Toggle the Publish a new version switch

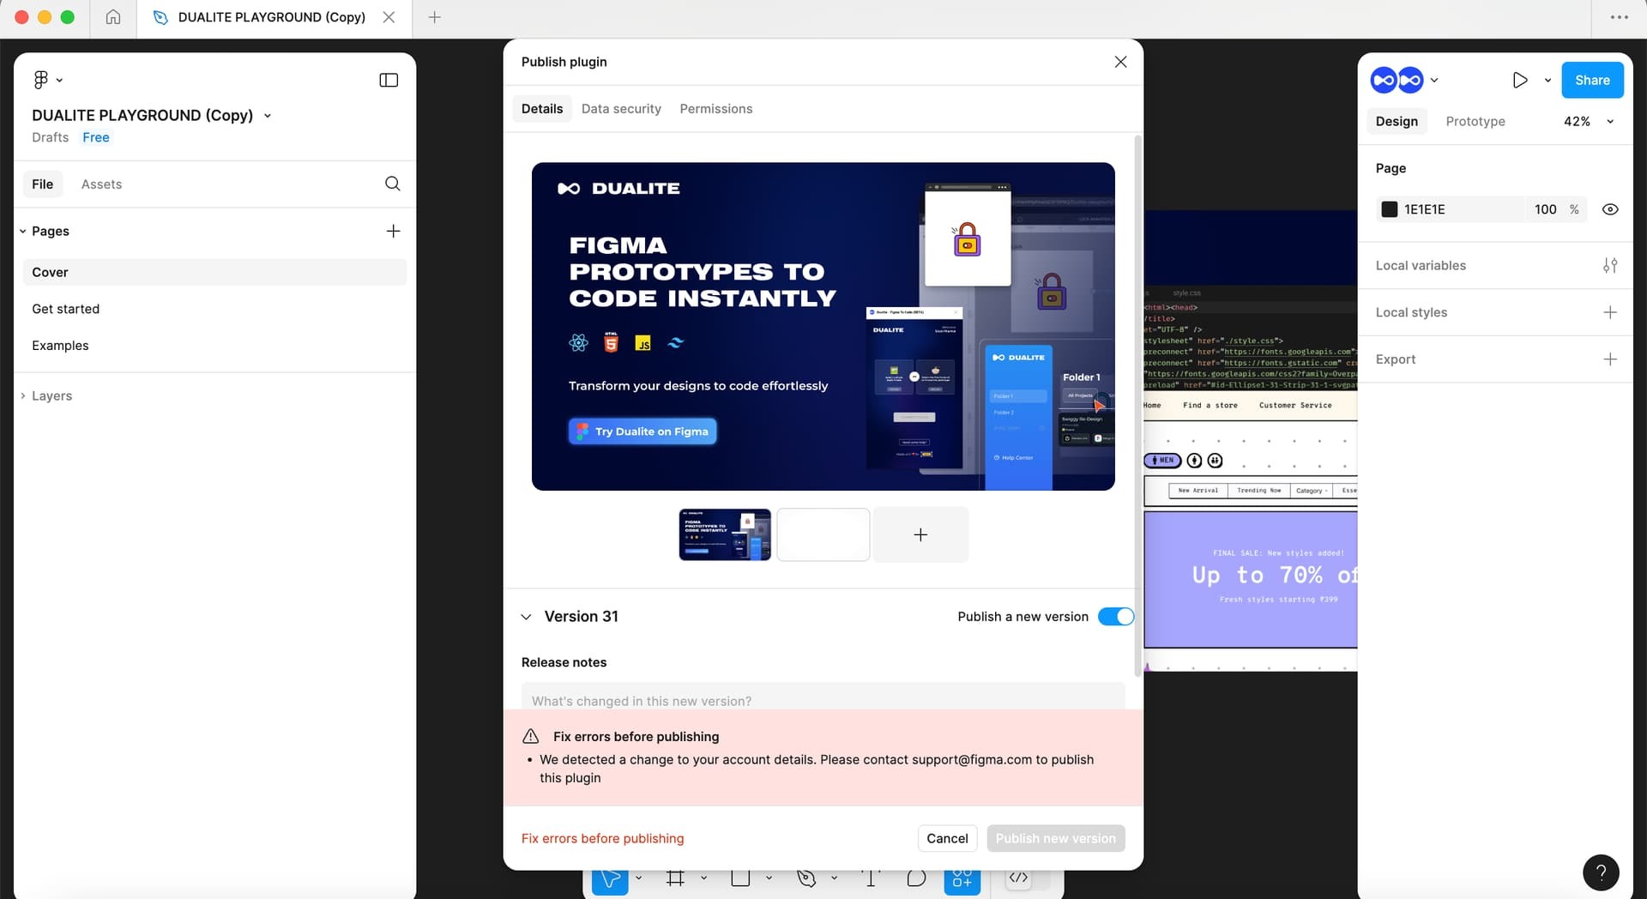(x=1116, y=617)
